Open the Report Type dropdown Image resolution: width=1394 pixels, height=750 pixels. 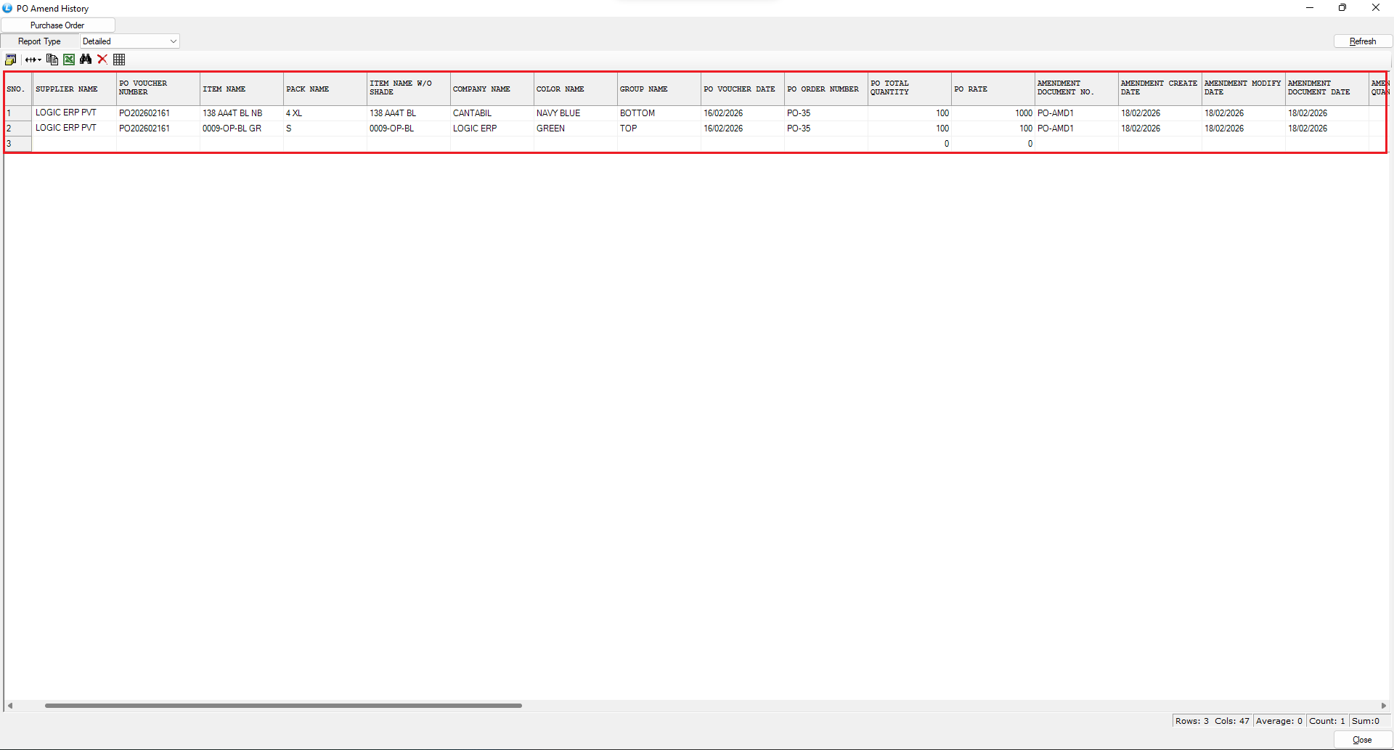click(x=130, y=41)
